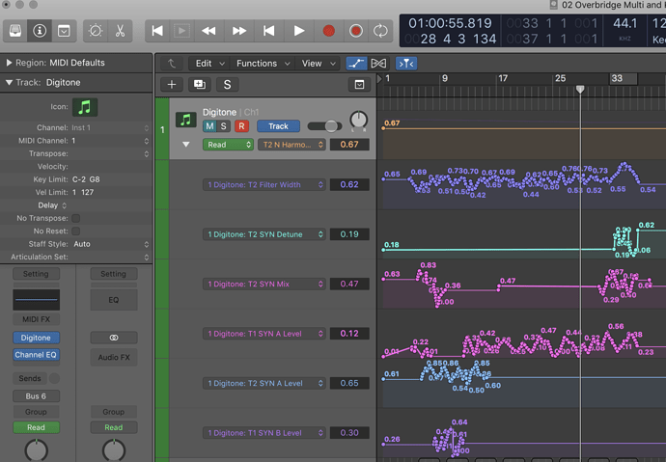
Task: Expand the Region: MIDI Defaults section
Action: 10,62
